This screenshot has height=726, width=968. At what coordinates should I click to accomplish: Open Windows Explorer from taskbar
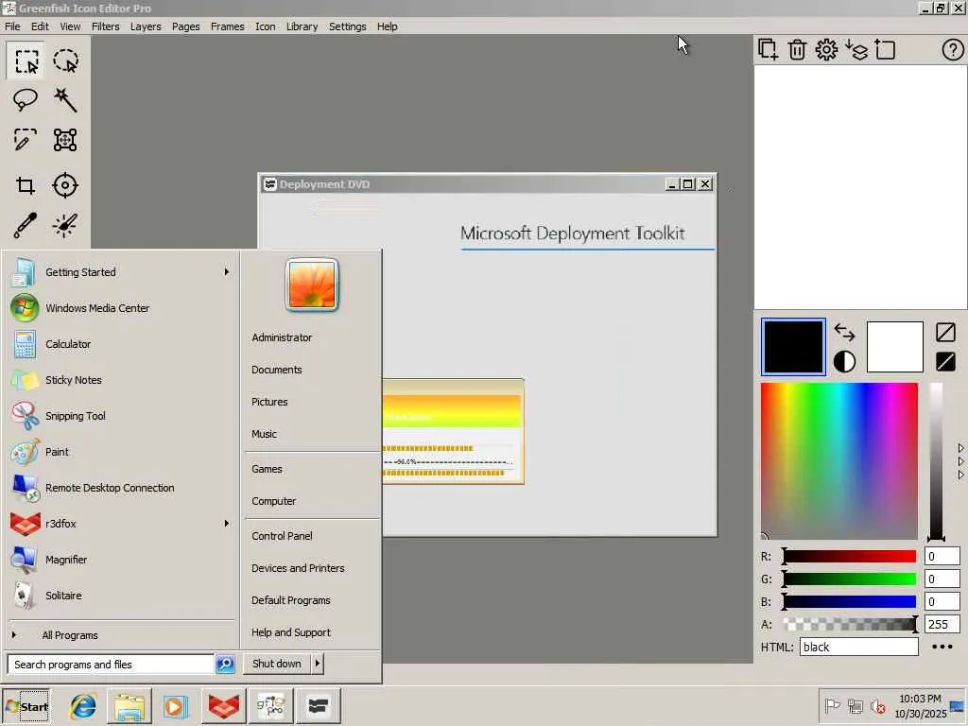pos(129,705)
